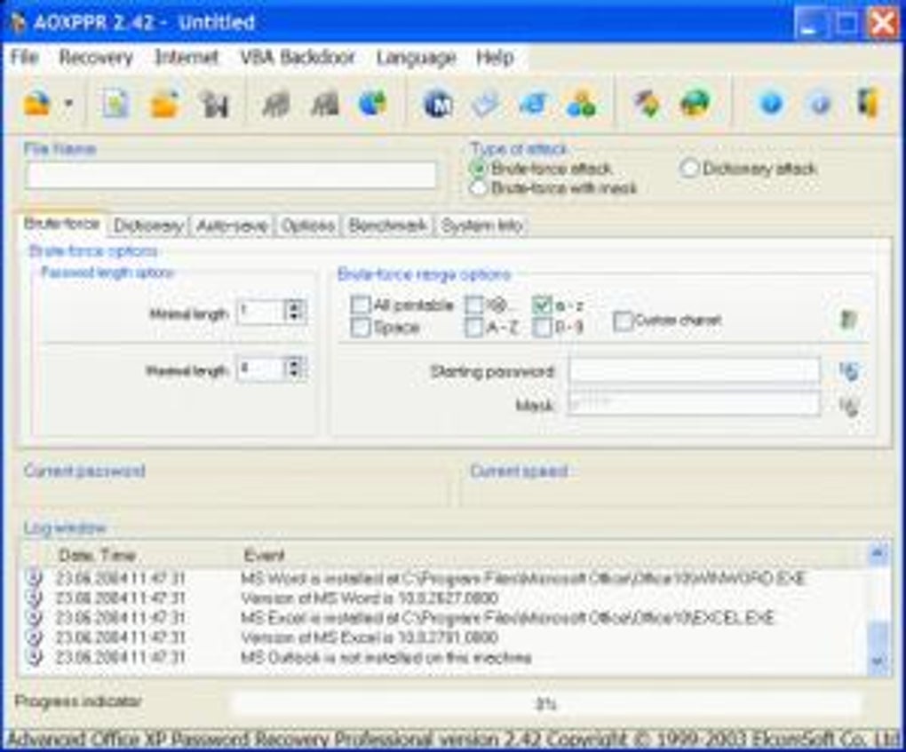Enable the Custom charset checkbox
The width and height of the screenshot is (906, 752).
click(624, 320)
